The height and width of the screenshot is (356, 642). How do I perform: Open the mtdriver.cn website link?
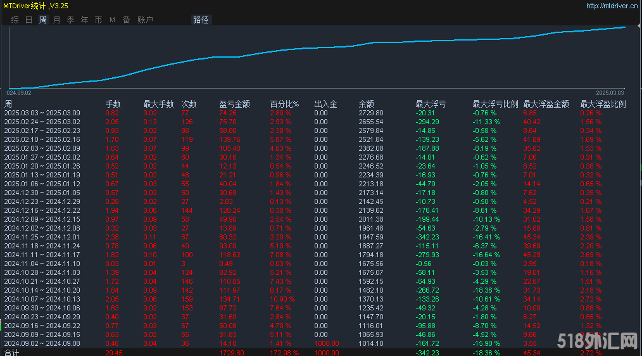(612, 6)
